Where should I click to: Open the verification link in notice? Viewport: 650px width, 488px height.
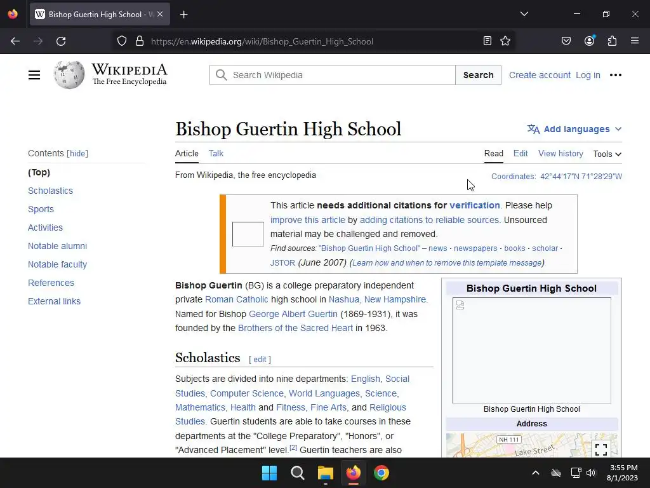pyautogui.click(x=475, y=205)
